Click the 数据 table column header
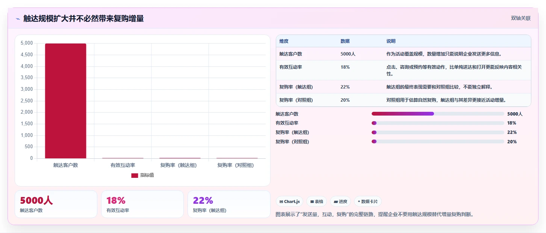The width and height of the screenshot is (546, 233). click(345, 41)
